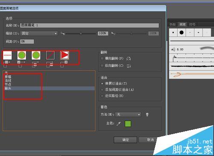Choose the thin basic line brush in Brushes panel

click(191, 41)
